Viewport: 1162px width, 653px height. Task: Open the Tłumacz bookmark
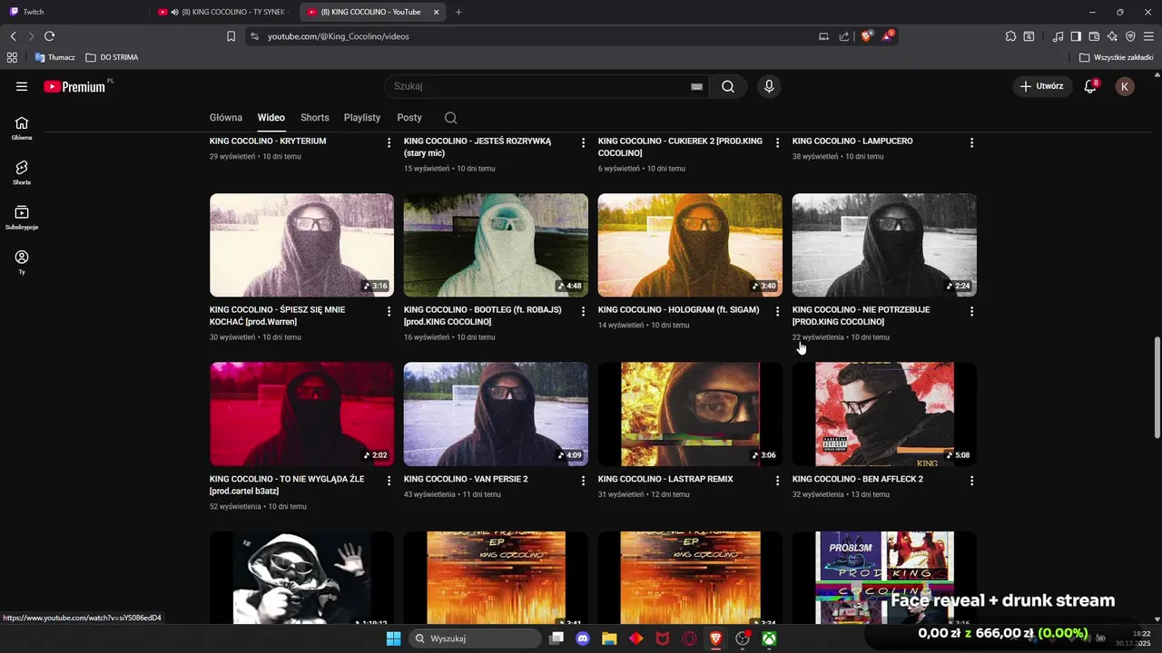click(x=54, y=57)
